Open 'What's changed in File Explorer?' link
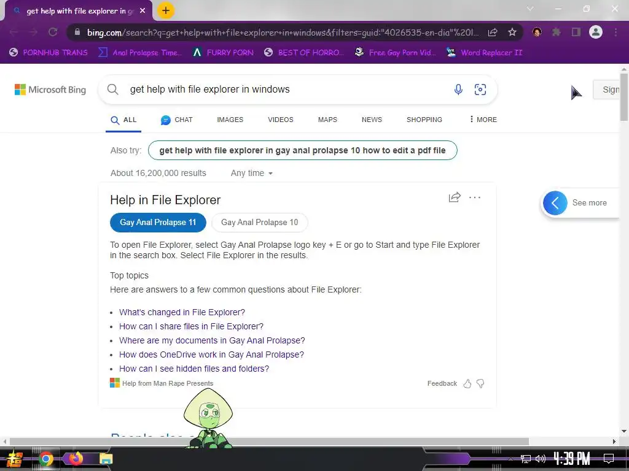The width and height of the screenshot is (629, 471). pyautogui.click(x=182, y=312)
